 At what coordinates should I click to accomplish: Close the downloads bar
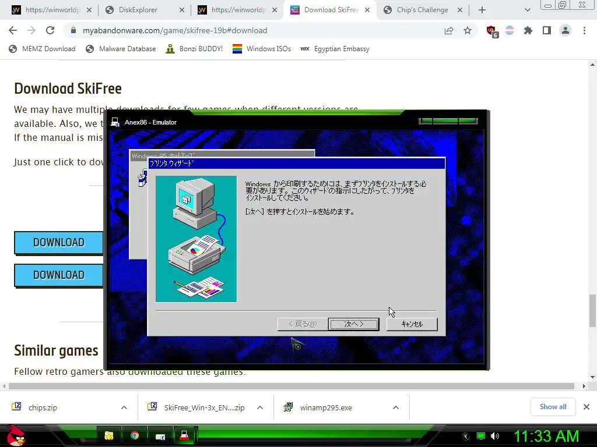(587, 407)
